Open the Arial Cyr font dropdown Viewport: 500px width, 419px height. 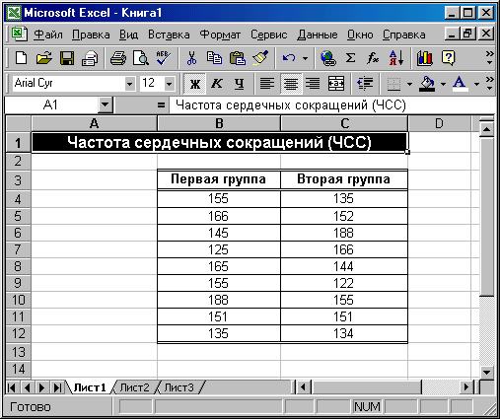[x=130, y=84]
